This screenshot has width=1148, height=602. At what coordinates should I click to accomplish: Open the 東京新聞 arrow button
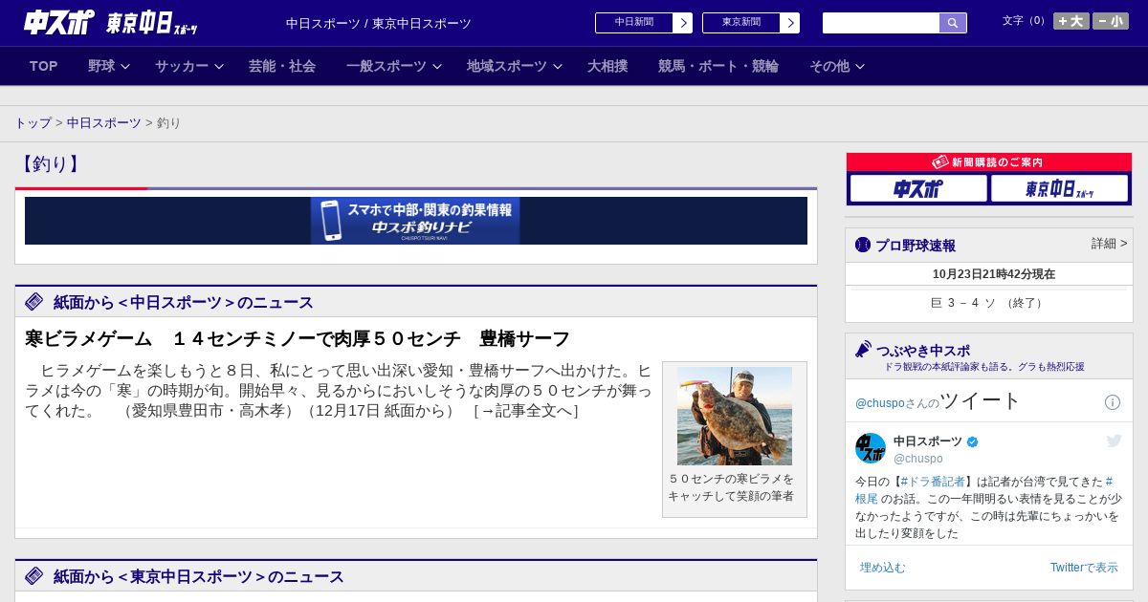(789, 23)
